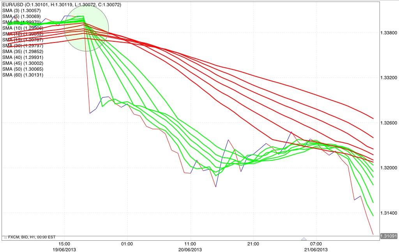The image size is (399, 252).
Task: Click the small icon before FXCM label
Action: point(5,237)
